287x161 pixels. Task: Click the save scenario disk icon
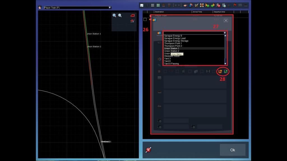coord(142,5)
